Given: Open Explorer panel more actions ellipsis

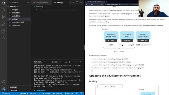Looking at the screenshot, I should click(28, 2).
